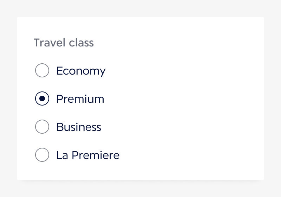Click the selected Premium radio button
The width and height of the screenshot is (281, 197).
(42, 99)
